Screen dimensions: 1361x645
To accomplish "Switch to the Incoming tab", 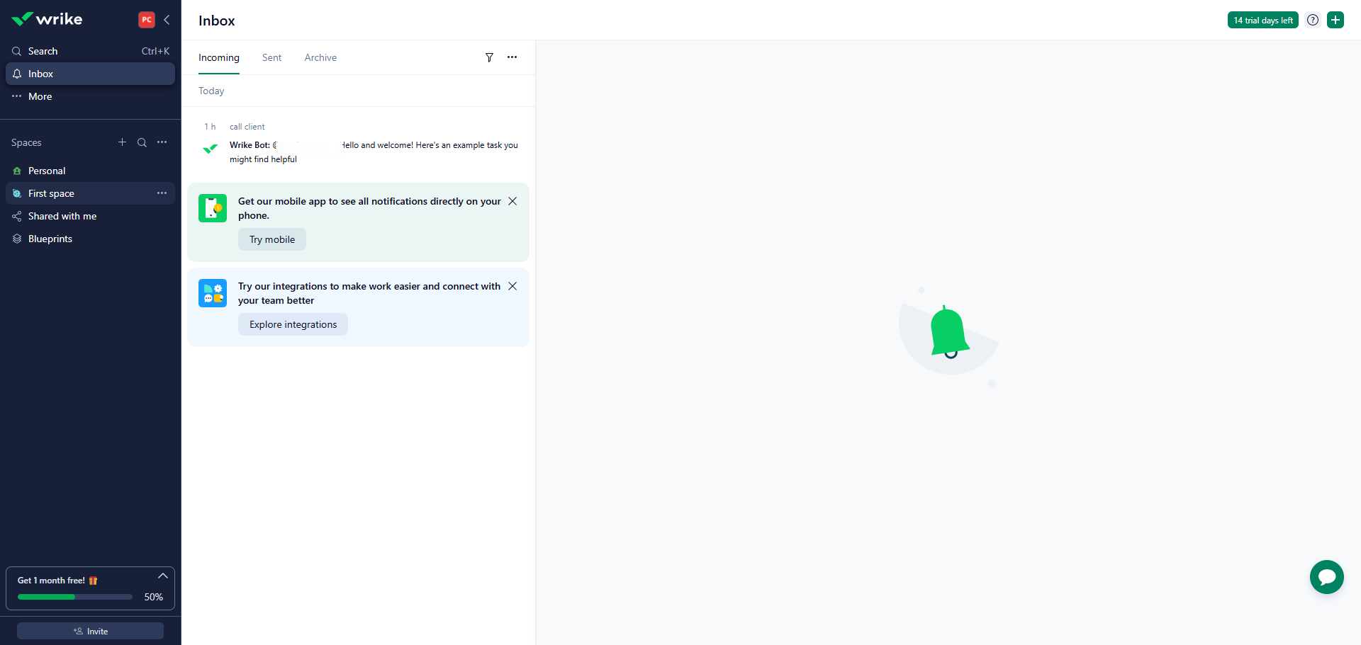I will coord(219,57).
